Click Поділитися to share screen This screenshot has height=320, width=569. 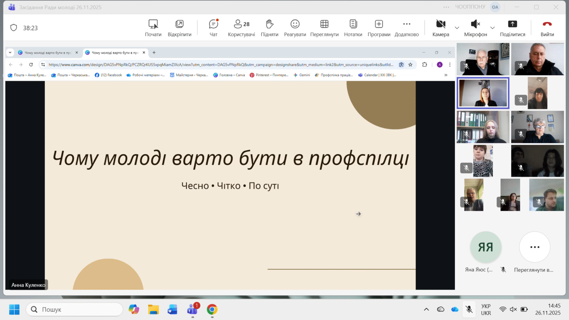coord(512,28)
